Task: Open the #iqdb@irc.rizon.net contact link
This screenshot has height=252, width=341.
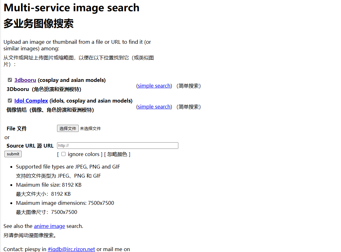Action: pyautogui.click(x=71, y=249)
